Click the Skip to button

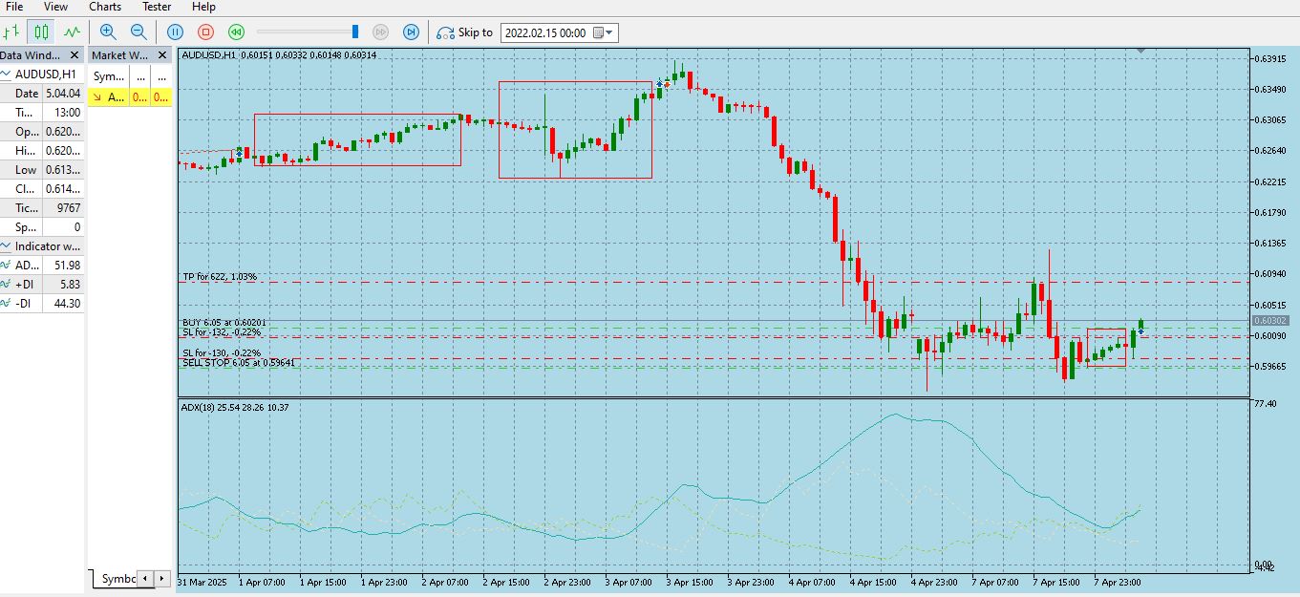click(x=465, y=32)
